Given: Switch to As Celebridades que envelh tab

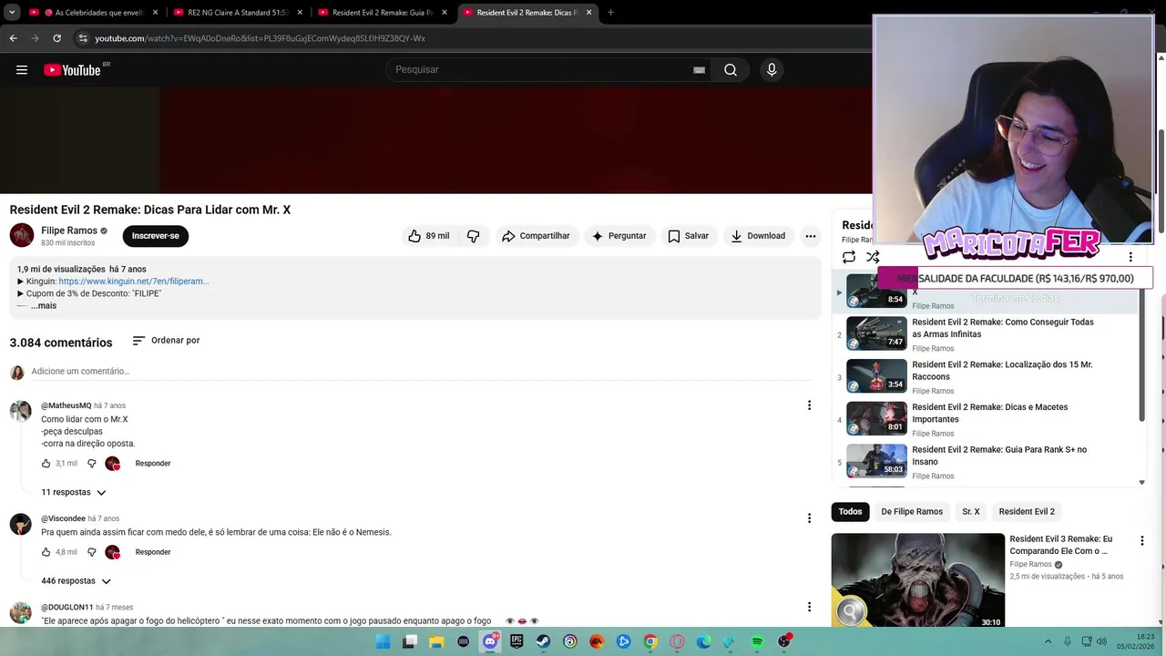Looking at the screenshot, I should pos(93,13).
